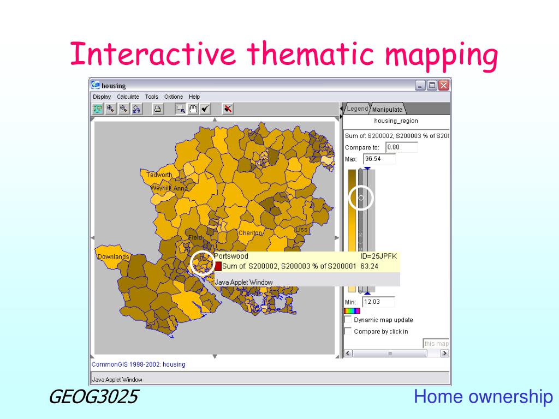Screen dimensions: 559x419
Task: Click the Max value field 96.54
Action: click(379, 159)
